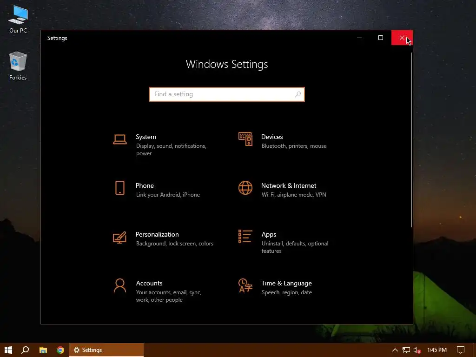Open the Devices keyboard-speaker icon
The height and width of the screenshot is (357, 476).
click(245, 139)
